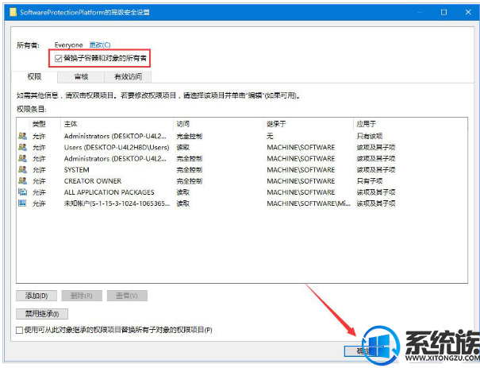Click the 添加(D) button

(36, 296)
